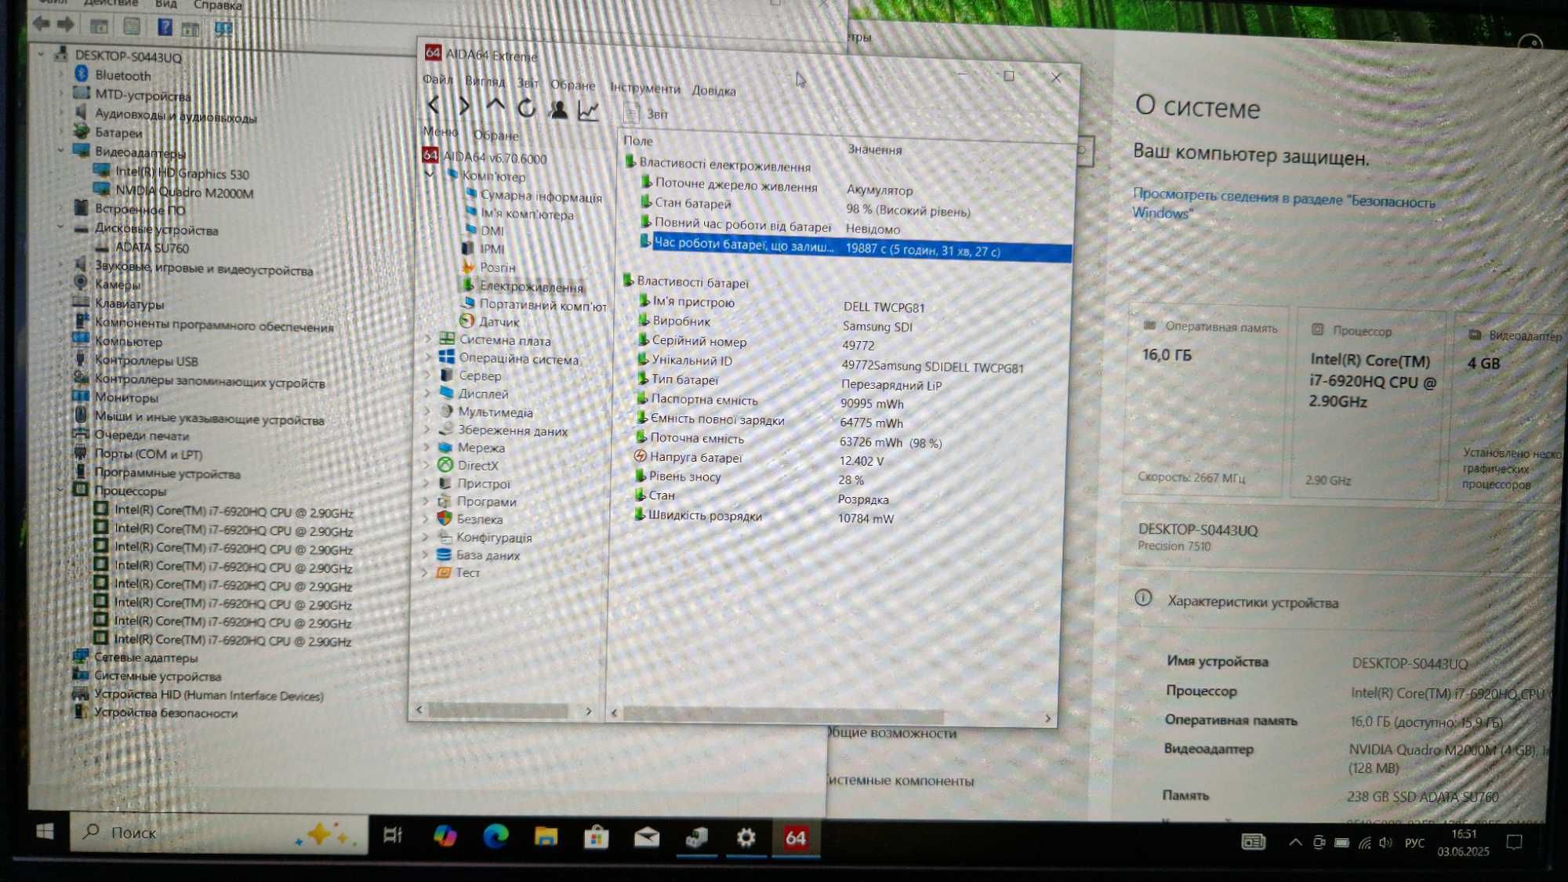
Task: Open the Файл menu in AIDA64
Action: click(x=437, y=79)
